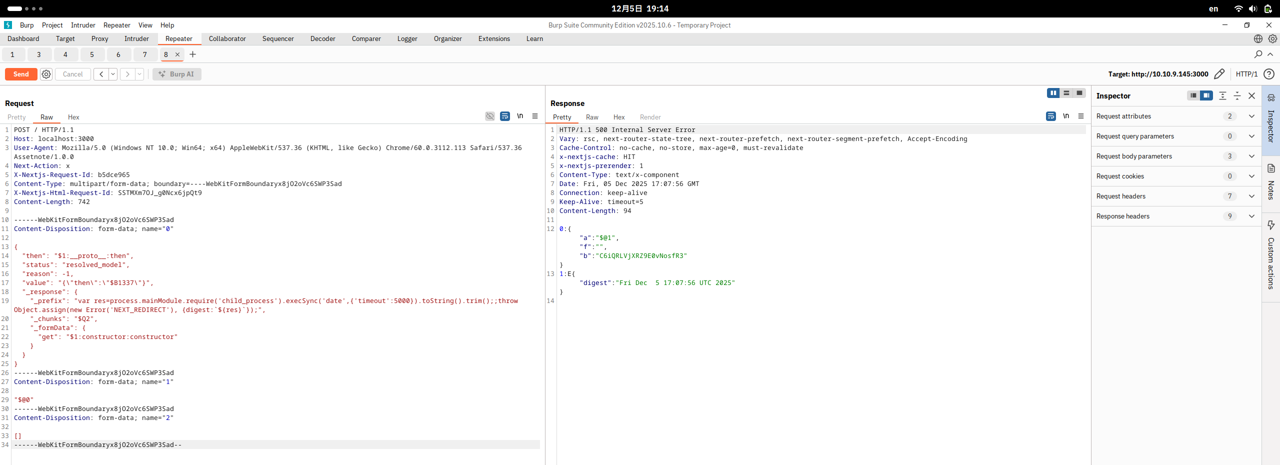Switch to the Proxy tab
The height and width of the screenshot is (465, 1280).
pos(99,38)
